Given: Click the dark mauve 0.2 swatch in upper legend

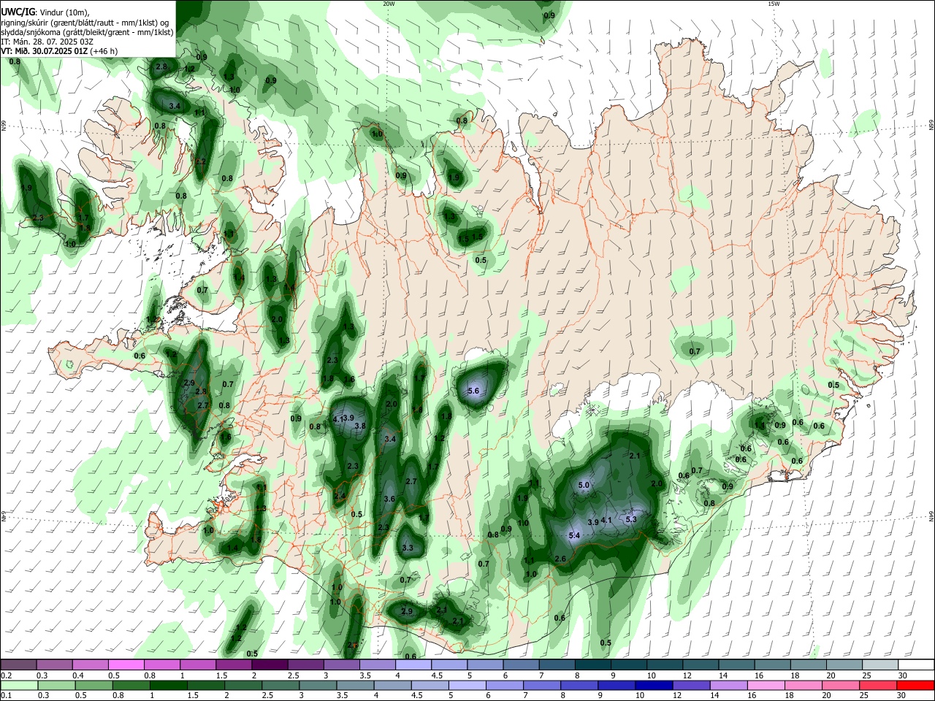Looking at the screenshot, I should coord(18,665).
